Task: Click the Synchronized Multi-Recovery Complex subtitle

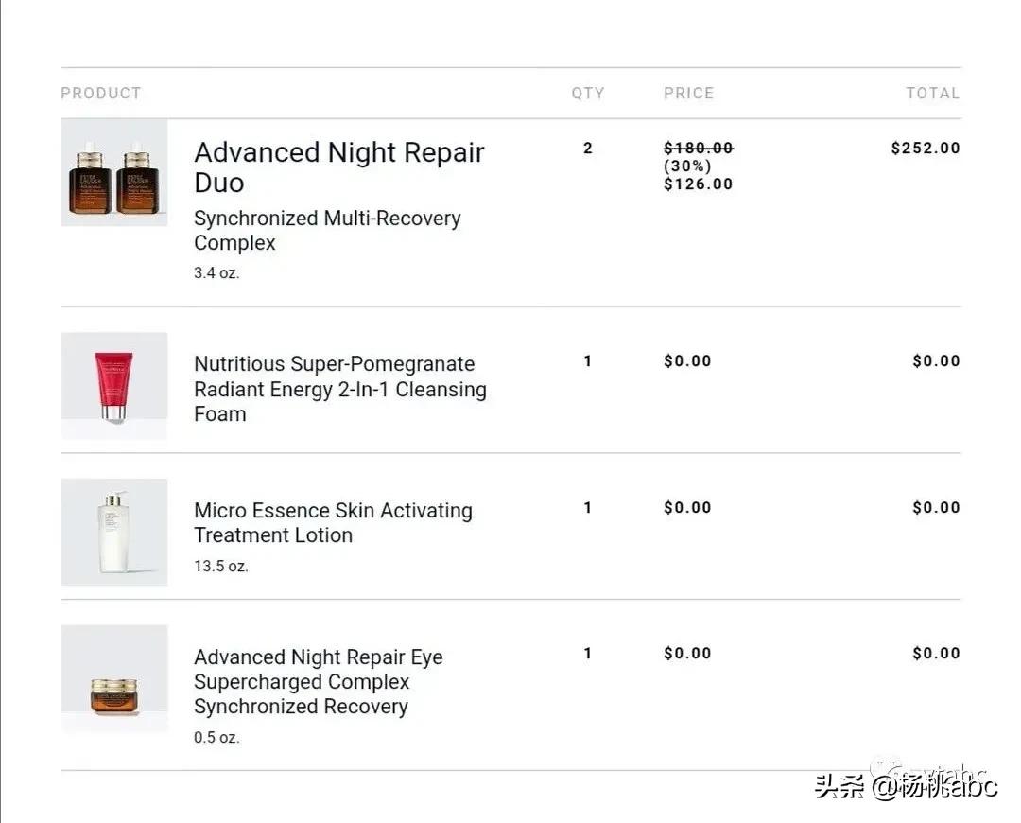Action: tap(327, 230)
